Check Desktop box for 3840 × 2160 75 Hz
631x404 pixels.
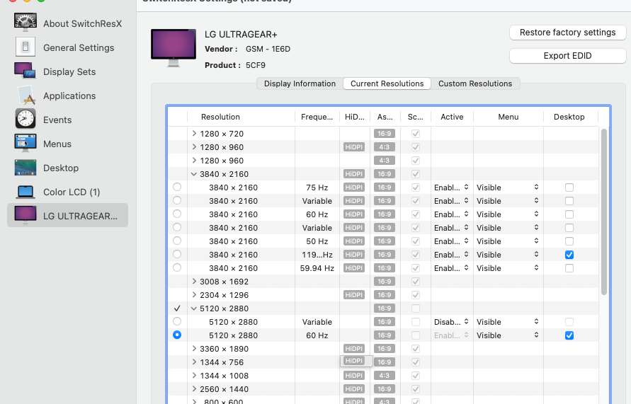click(x=569, y=187)
